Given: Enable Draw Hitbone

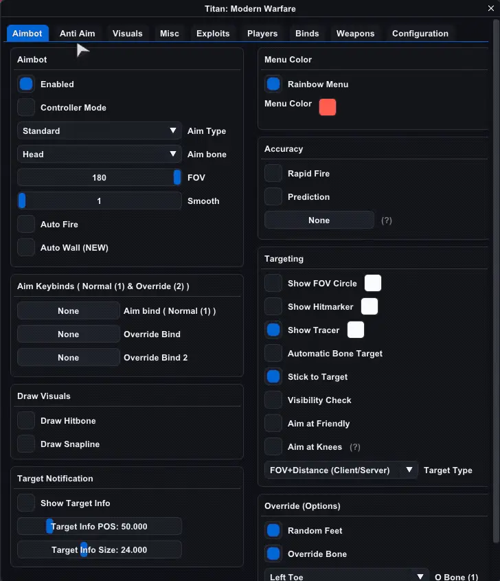Looking at the screenshot, I should tap(26, 420).
